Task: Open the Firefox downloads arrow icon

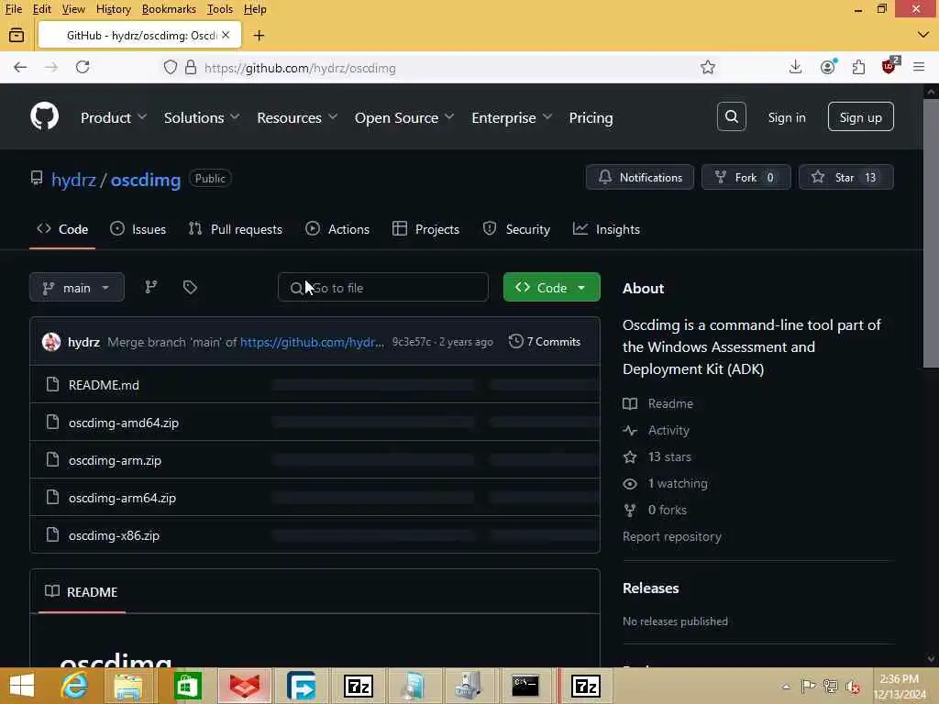Action: click(795, 67)
